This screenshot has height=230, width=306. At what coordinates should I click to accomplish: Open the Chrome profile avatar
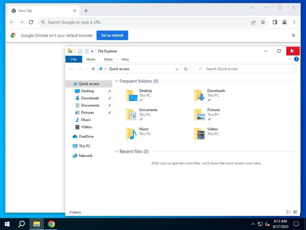tap(284, 22)
